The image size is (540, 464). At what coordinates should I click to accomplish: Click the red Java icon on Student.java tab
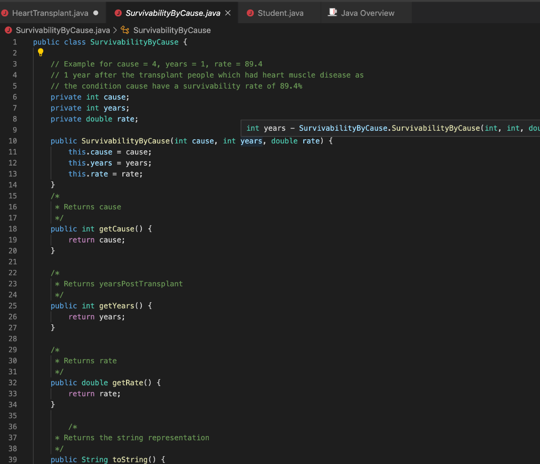(x=250, y=13)
